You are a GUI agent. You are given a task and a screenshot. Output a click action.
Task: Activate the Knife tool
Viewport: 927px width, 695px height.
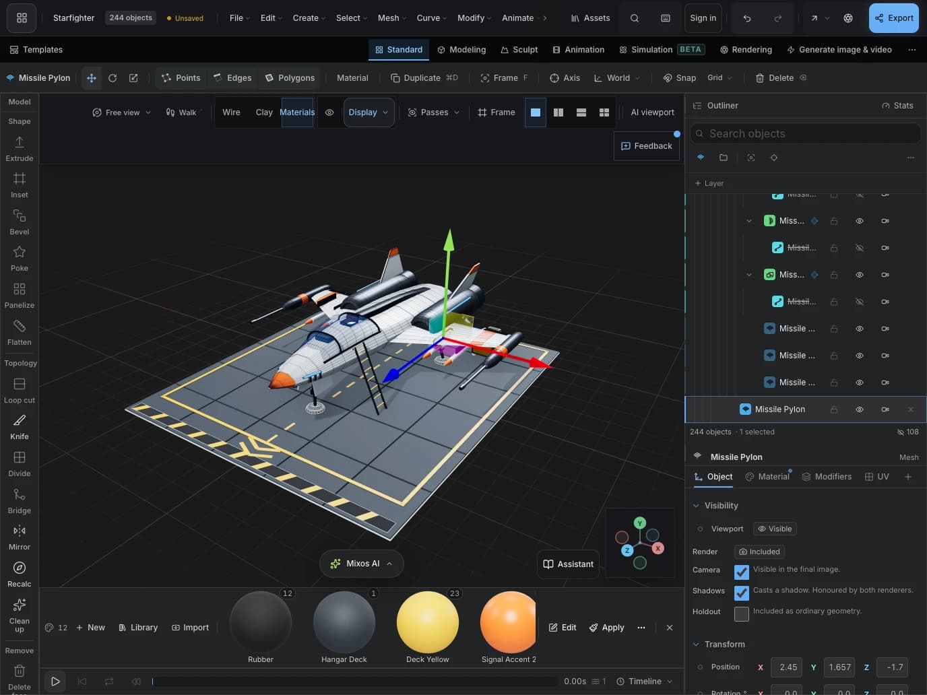click(x=20, y=427)
